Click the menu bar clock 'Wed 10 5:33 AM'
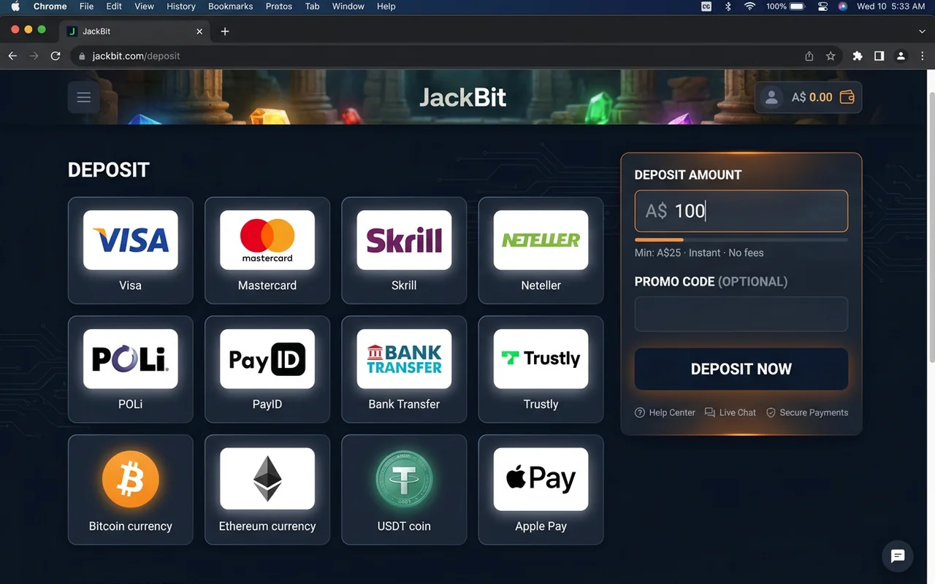 891,7
